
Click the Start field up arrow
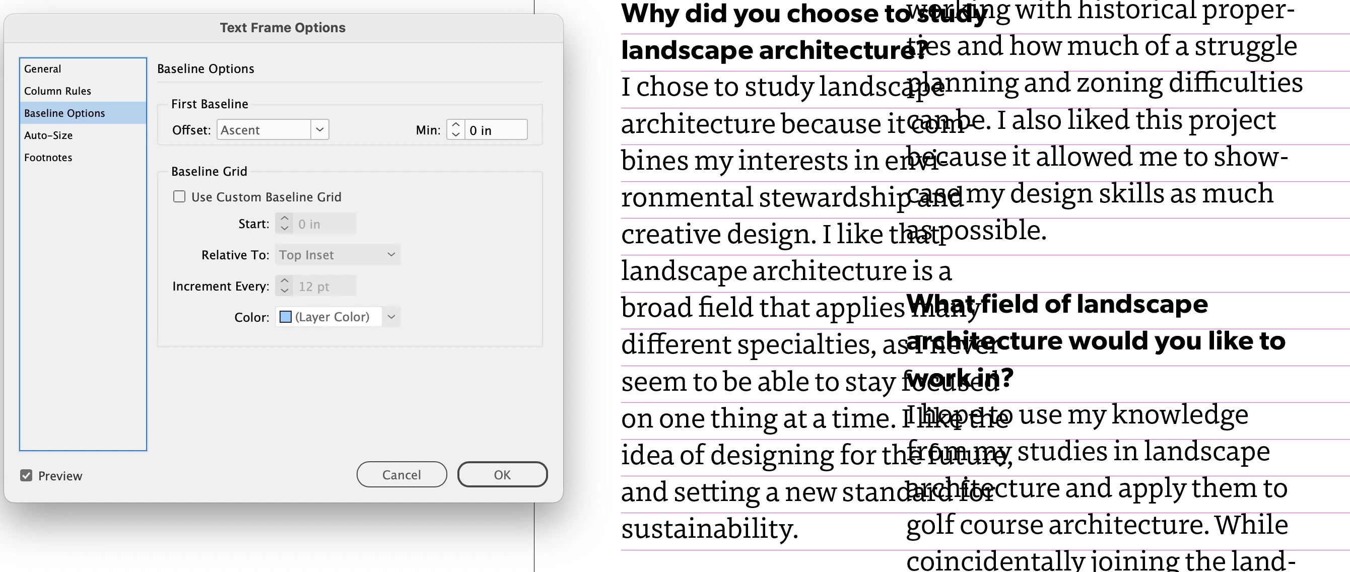coord(285,219)
